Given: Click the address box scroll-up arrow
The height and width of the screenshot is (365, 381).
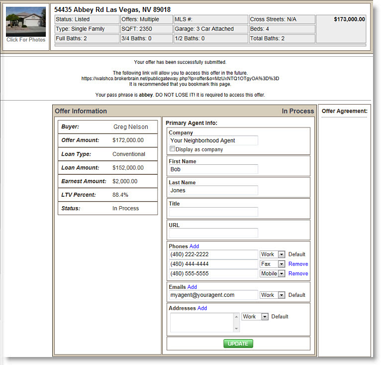Looking at the screenshot, I should coord(236,317).
